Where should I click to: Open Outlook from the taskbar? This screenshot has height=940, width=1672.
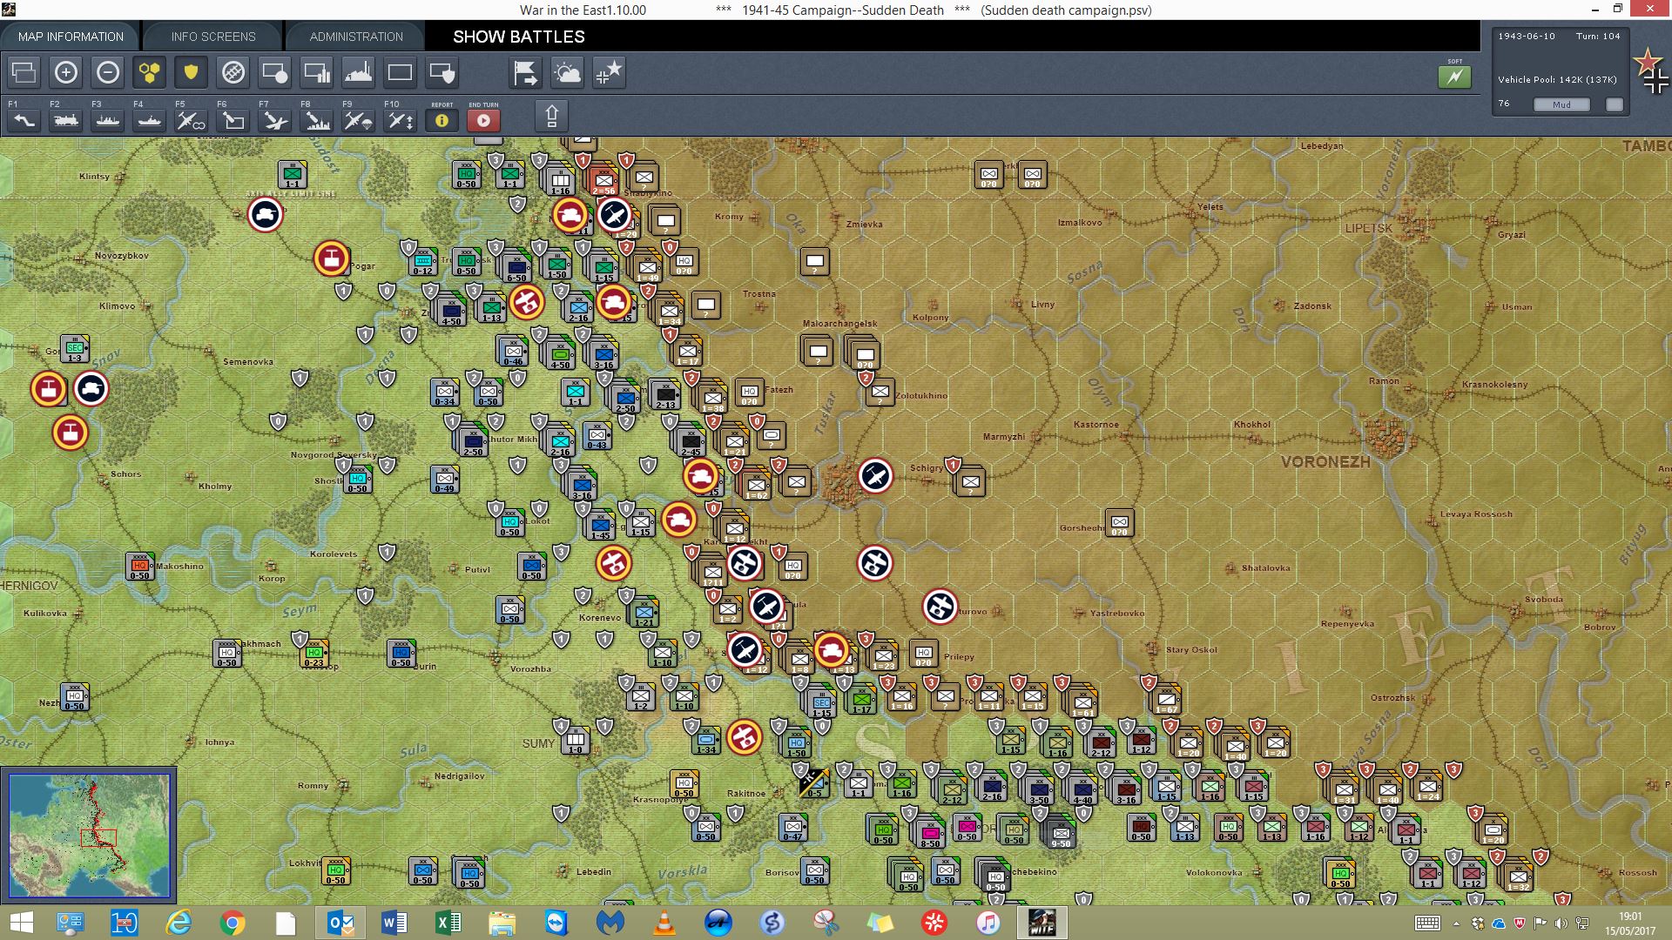(x=340, y=923)
